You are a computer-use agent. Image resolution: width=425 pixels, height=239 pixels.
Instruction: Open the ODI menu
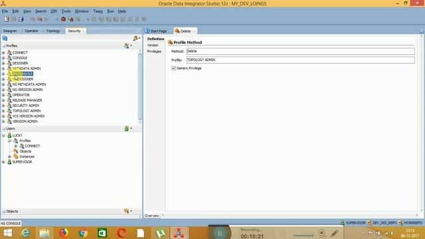point(54,11)
